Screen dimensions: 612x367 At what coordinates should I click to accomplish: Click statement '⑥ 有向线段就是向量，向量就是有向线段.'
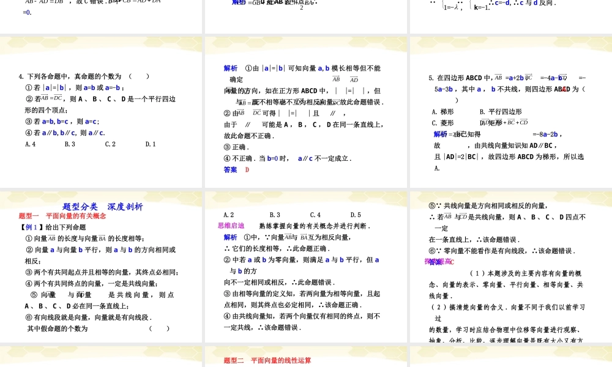88,317
